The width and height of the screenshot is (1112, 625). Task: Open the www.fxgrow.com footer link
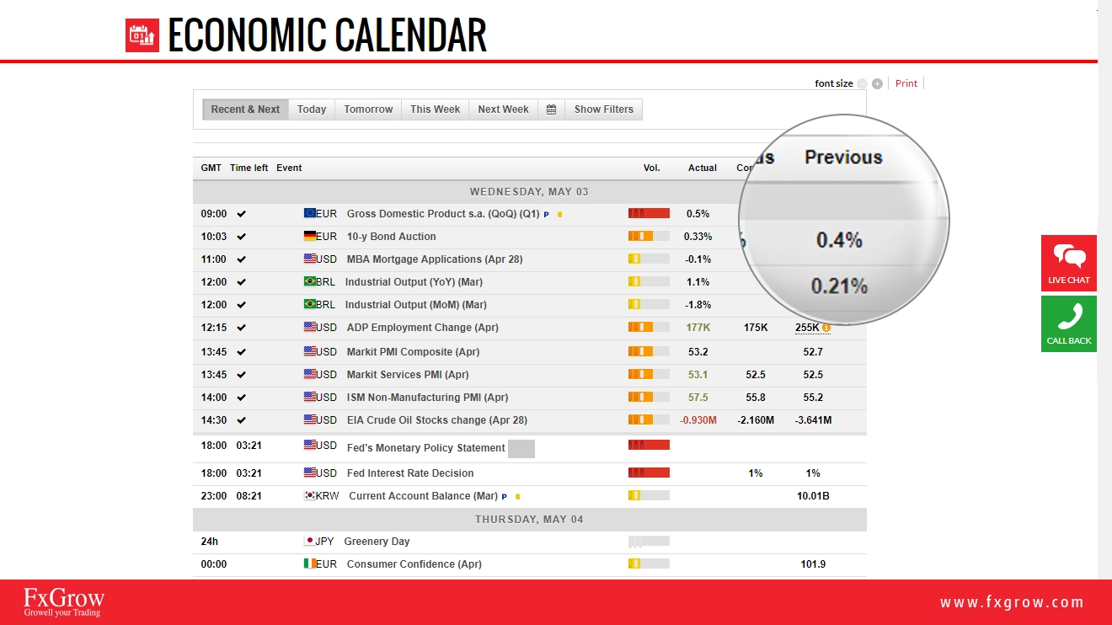pyautogui.click(x=1012, y=602)
